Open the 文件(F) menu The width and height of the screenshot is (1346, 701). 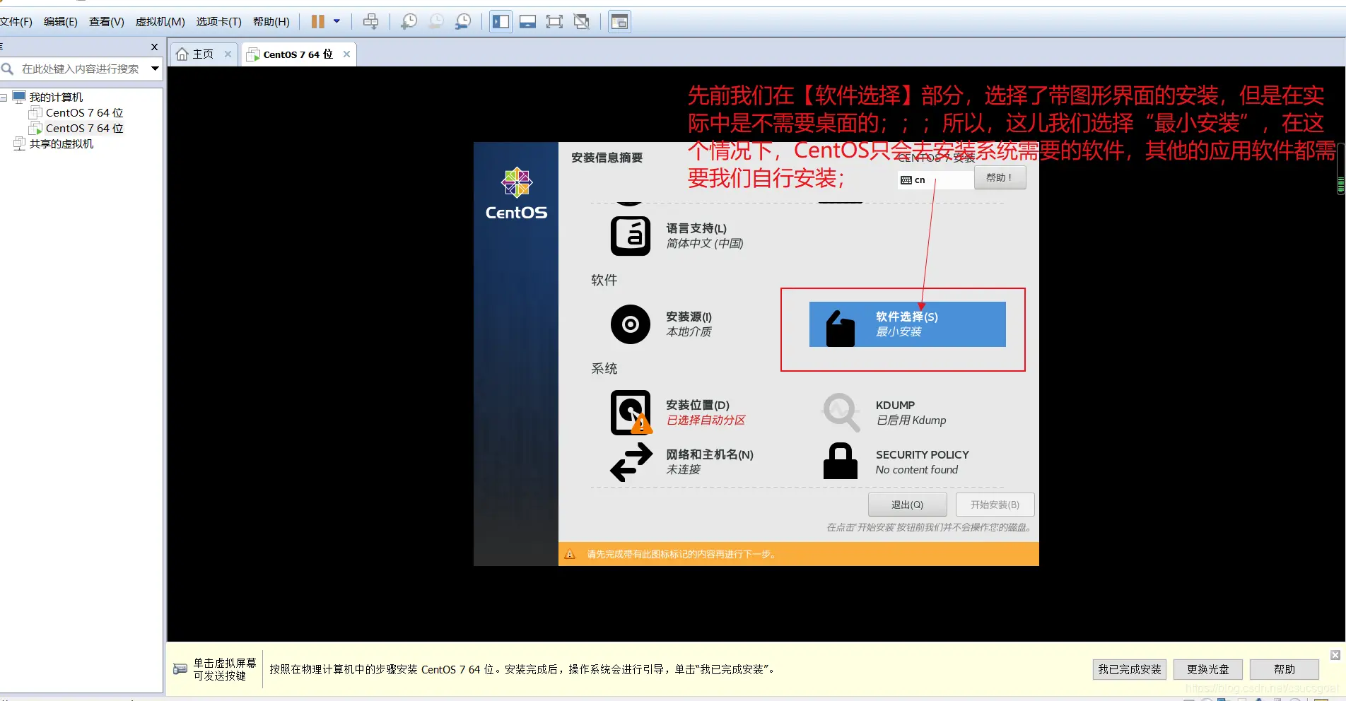16,22
